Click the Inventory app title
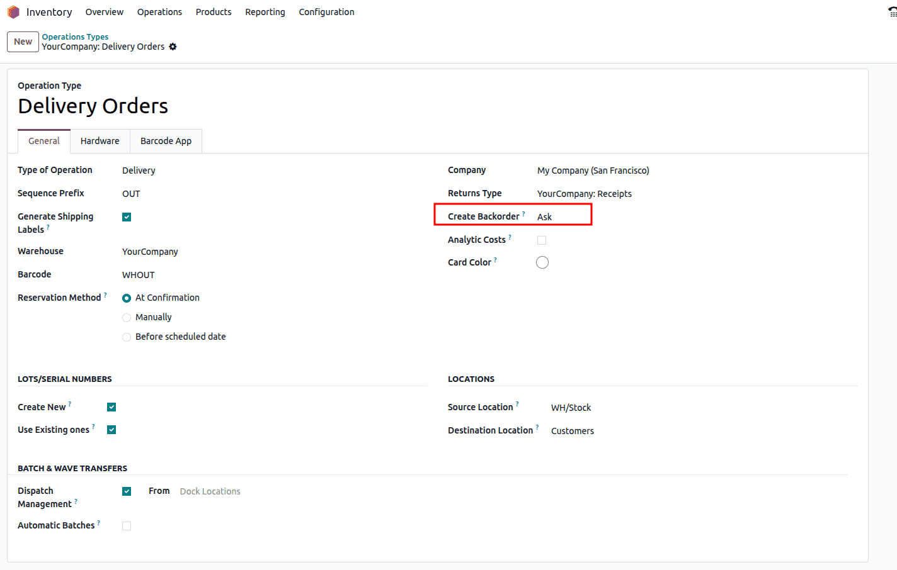 (x=49, y=12)
